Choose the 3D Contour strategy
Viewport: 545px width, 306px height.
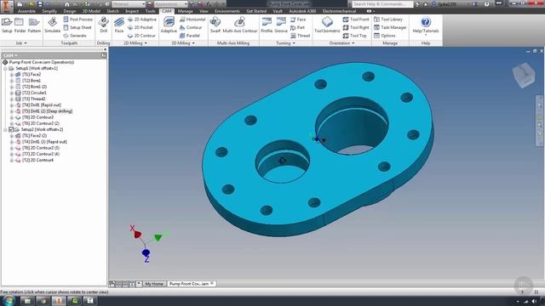(x=191, y=27)
